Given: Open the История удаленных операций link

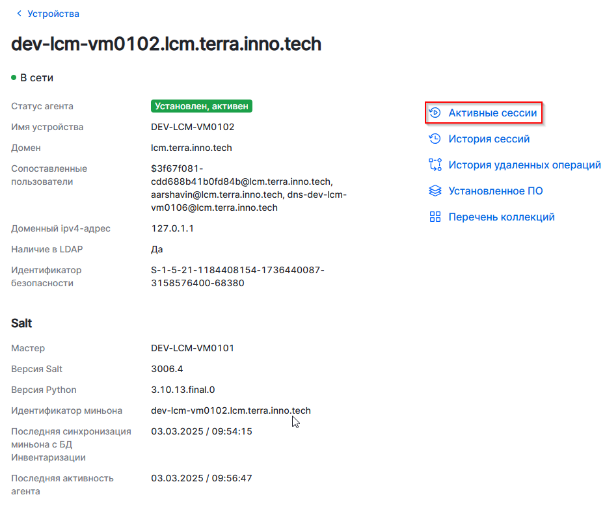Looking at the screenshot, I should click(x=524, y=165).
